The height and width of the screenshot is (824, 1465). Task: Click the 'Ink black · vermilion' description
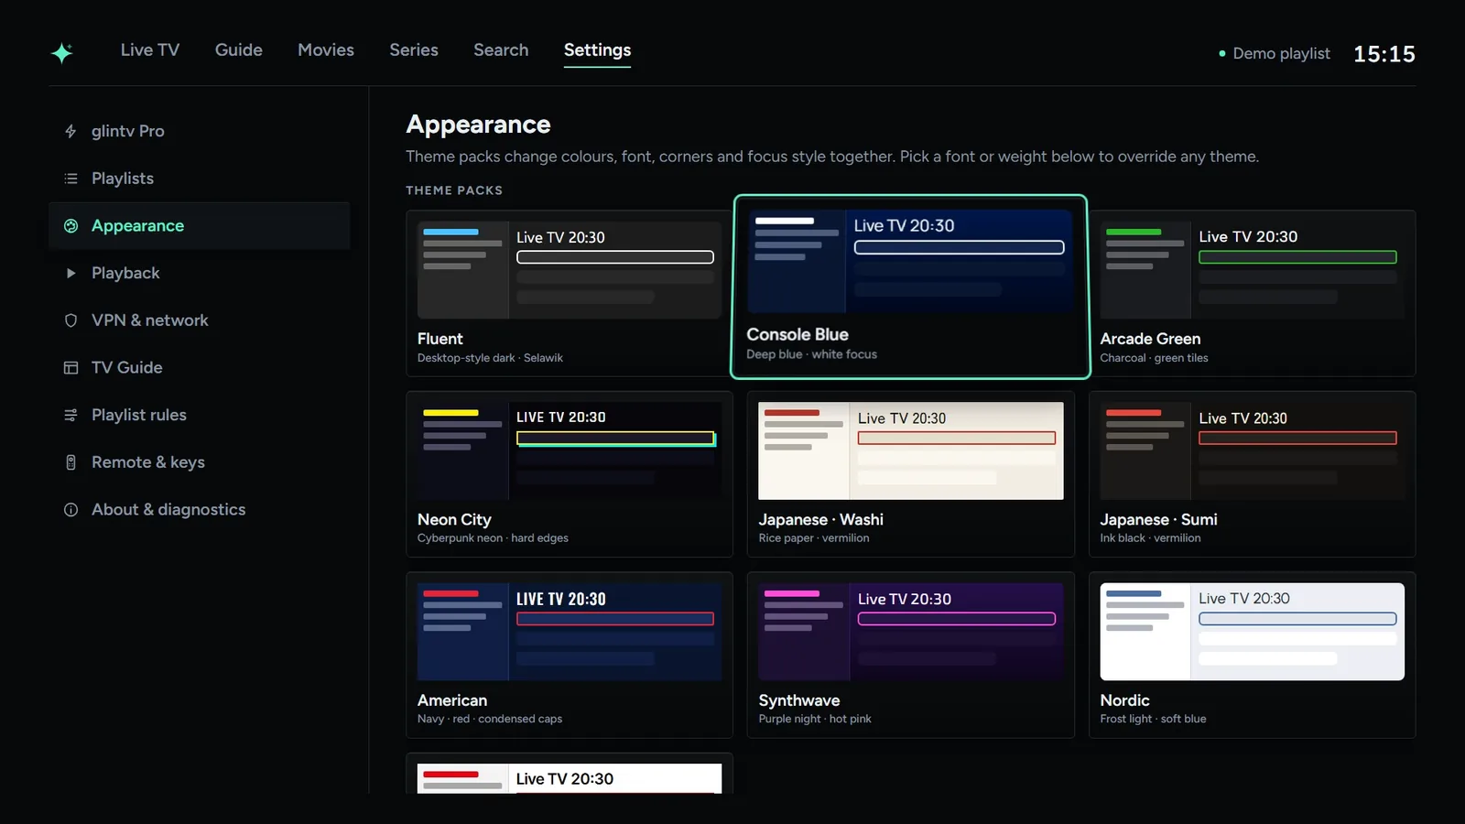[x=1150, y=538]
